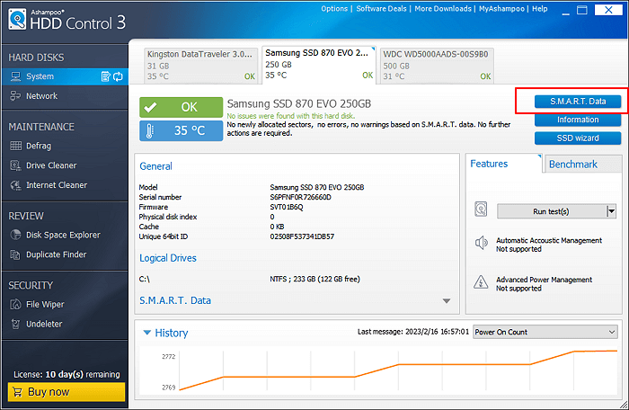The height and width of the screenshot is (410, 629).
Task: Open Drive Cleaner via its sidebar icon
Action: (x=16, y=165)
